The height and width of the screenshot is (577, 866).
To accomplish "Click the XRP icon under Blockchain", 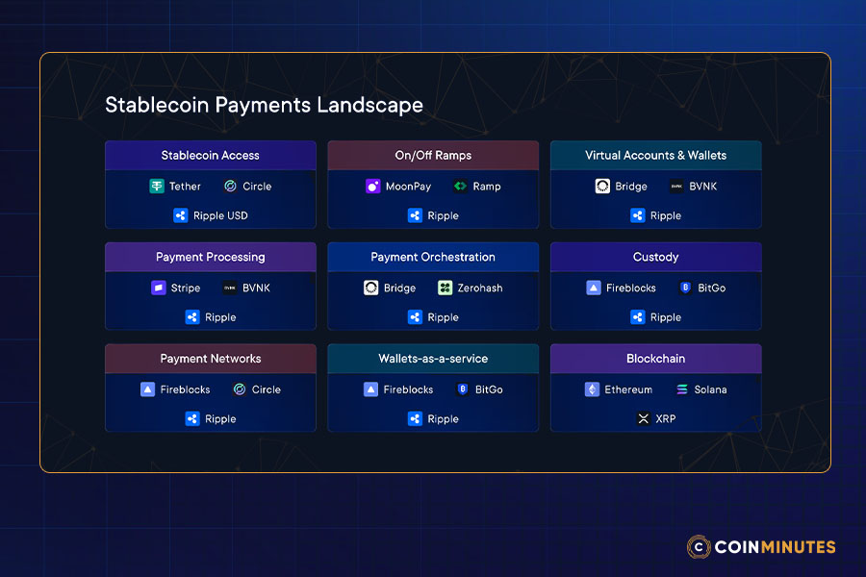I will [644, 419].
